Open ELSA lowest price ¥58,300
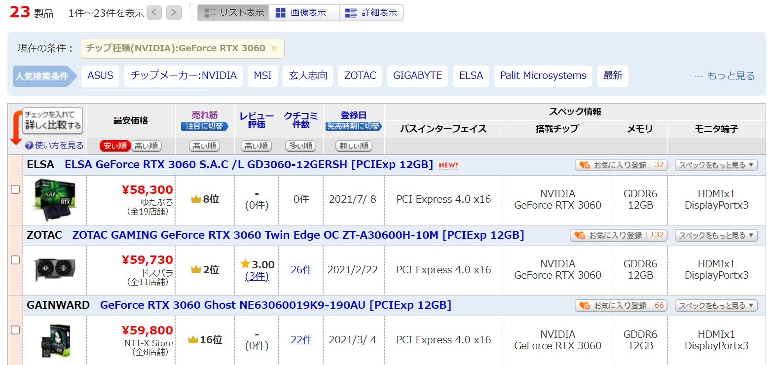Screen dimensions: 773x365 point(147,190)
